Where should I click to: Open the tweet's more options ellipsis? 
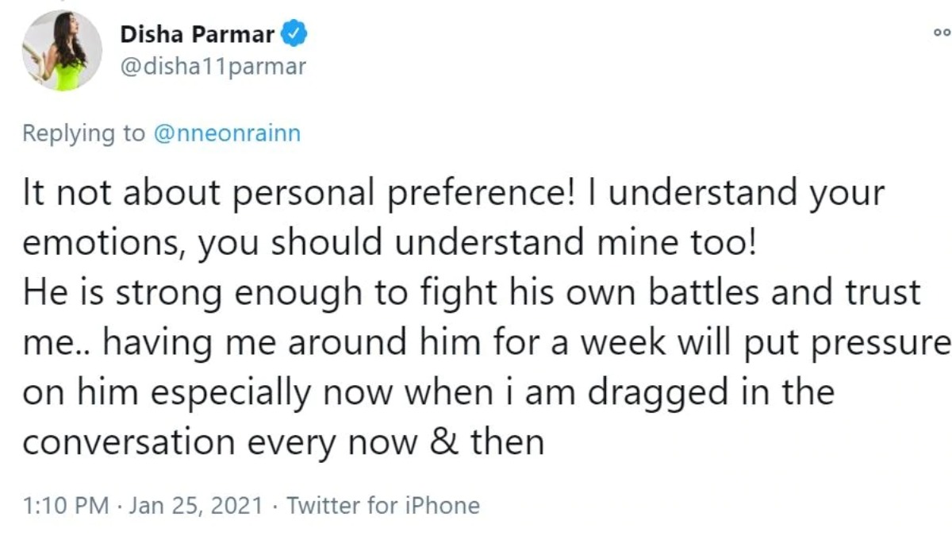(x=941, y=33)
